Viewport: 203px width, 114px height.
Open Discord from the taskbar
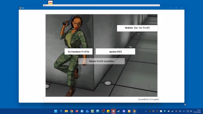click(x=124, y=111)
